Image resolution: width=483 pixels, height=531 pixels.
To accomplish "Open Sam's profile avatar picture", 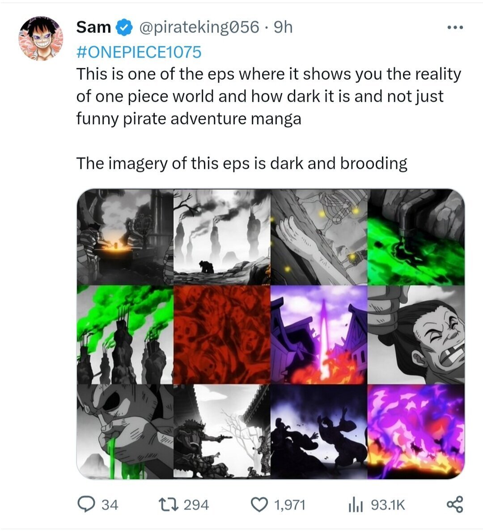I will point(40,39).
